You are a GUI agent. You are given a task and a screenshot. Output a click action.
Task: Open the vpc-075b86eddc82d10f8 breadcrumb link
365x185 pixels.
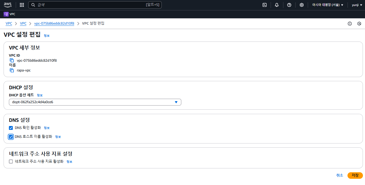coord(54,23)
